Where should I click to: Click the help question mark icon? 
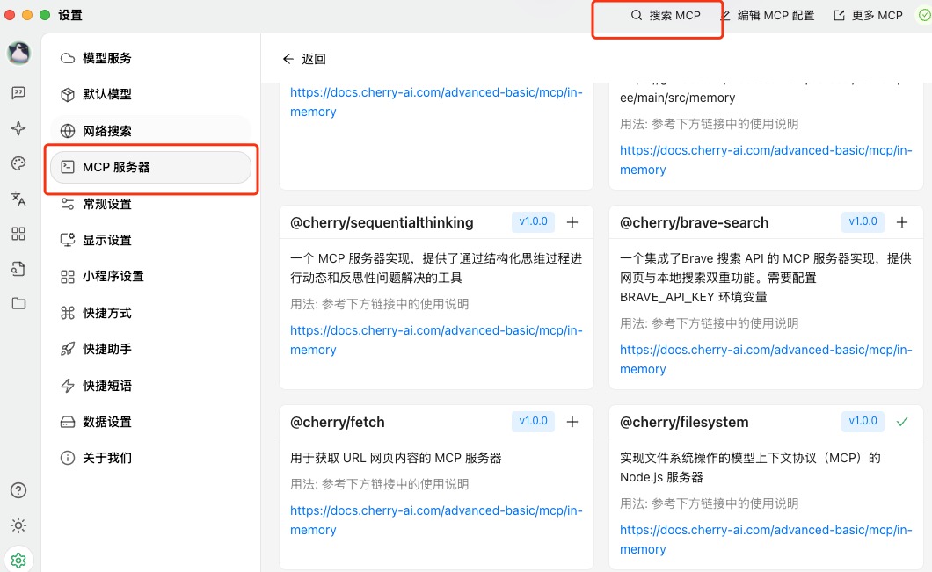click(x=18, y=490)
